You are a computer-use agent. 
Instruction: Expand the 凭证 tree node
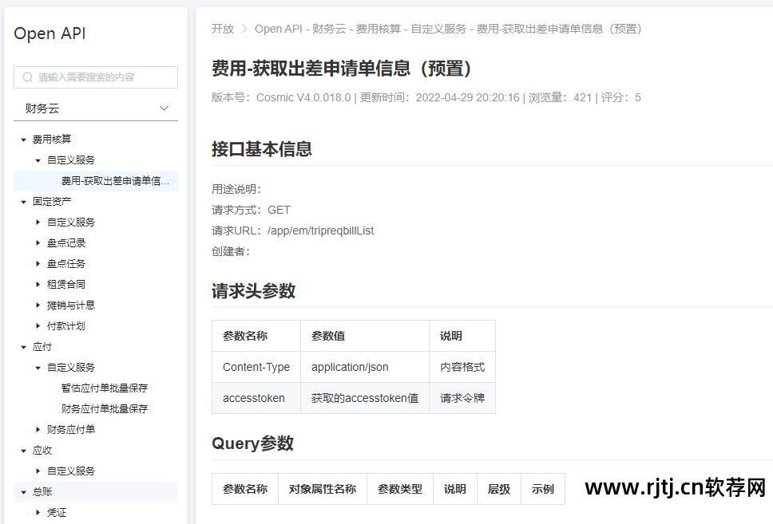[38, 512]
